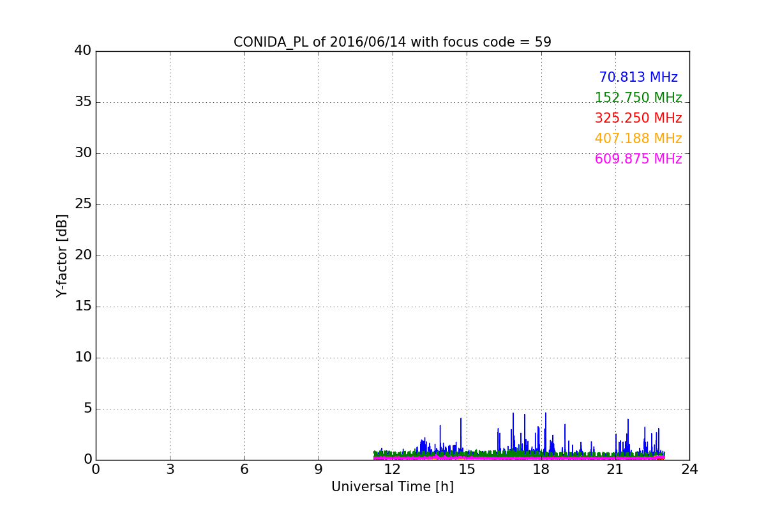Select the '407.188 MHz' legend label
The width and height of the screenshot is (766, 511).
[x=638, y=139]
